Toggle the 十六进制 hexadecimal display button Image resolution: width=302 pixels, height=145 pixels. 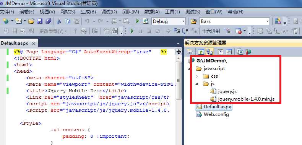click(211, 31)
